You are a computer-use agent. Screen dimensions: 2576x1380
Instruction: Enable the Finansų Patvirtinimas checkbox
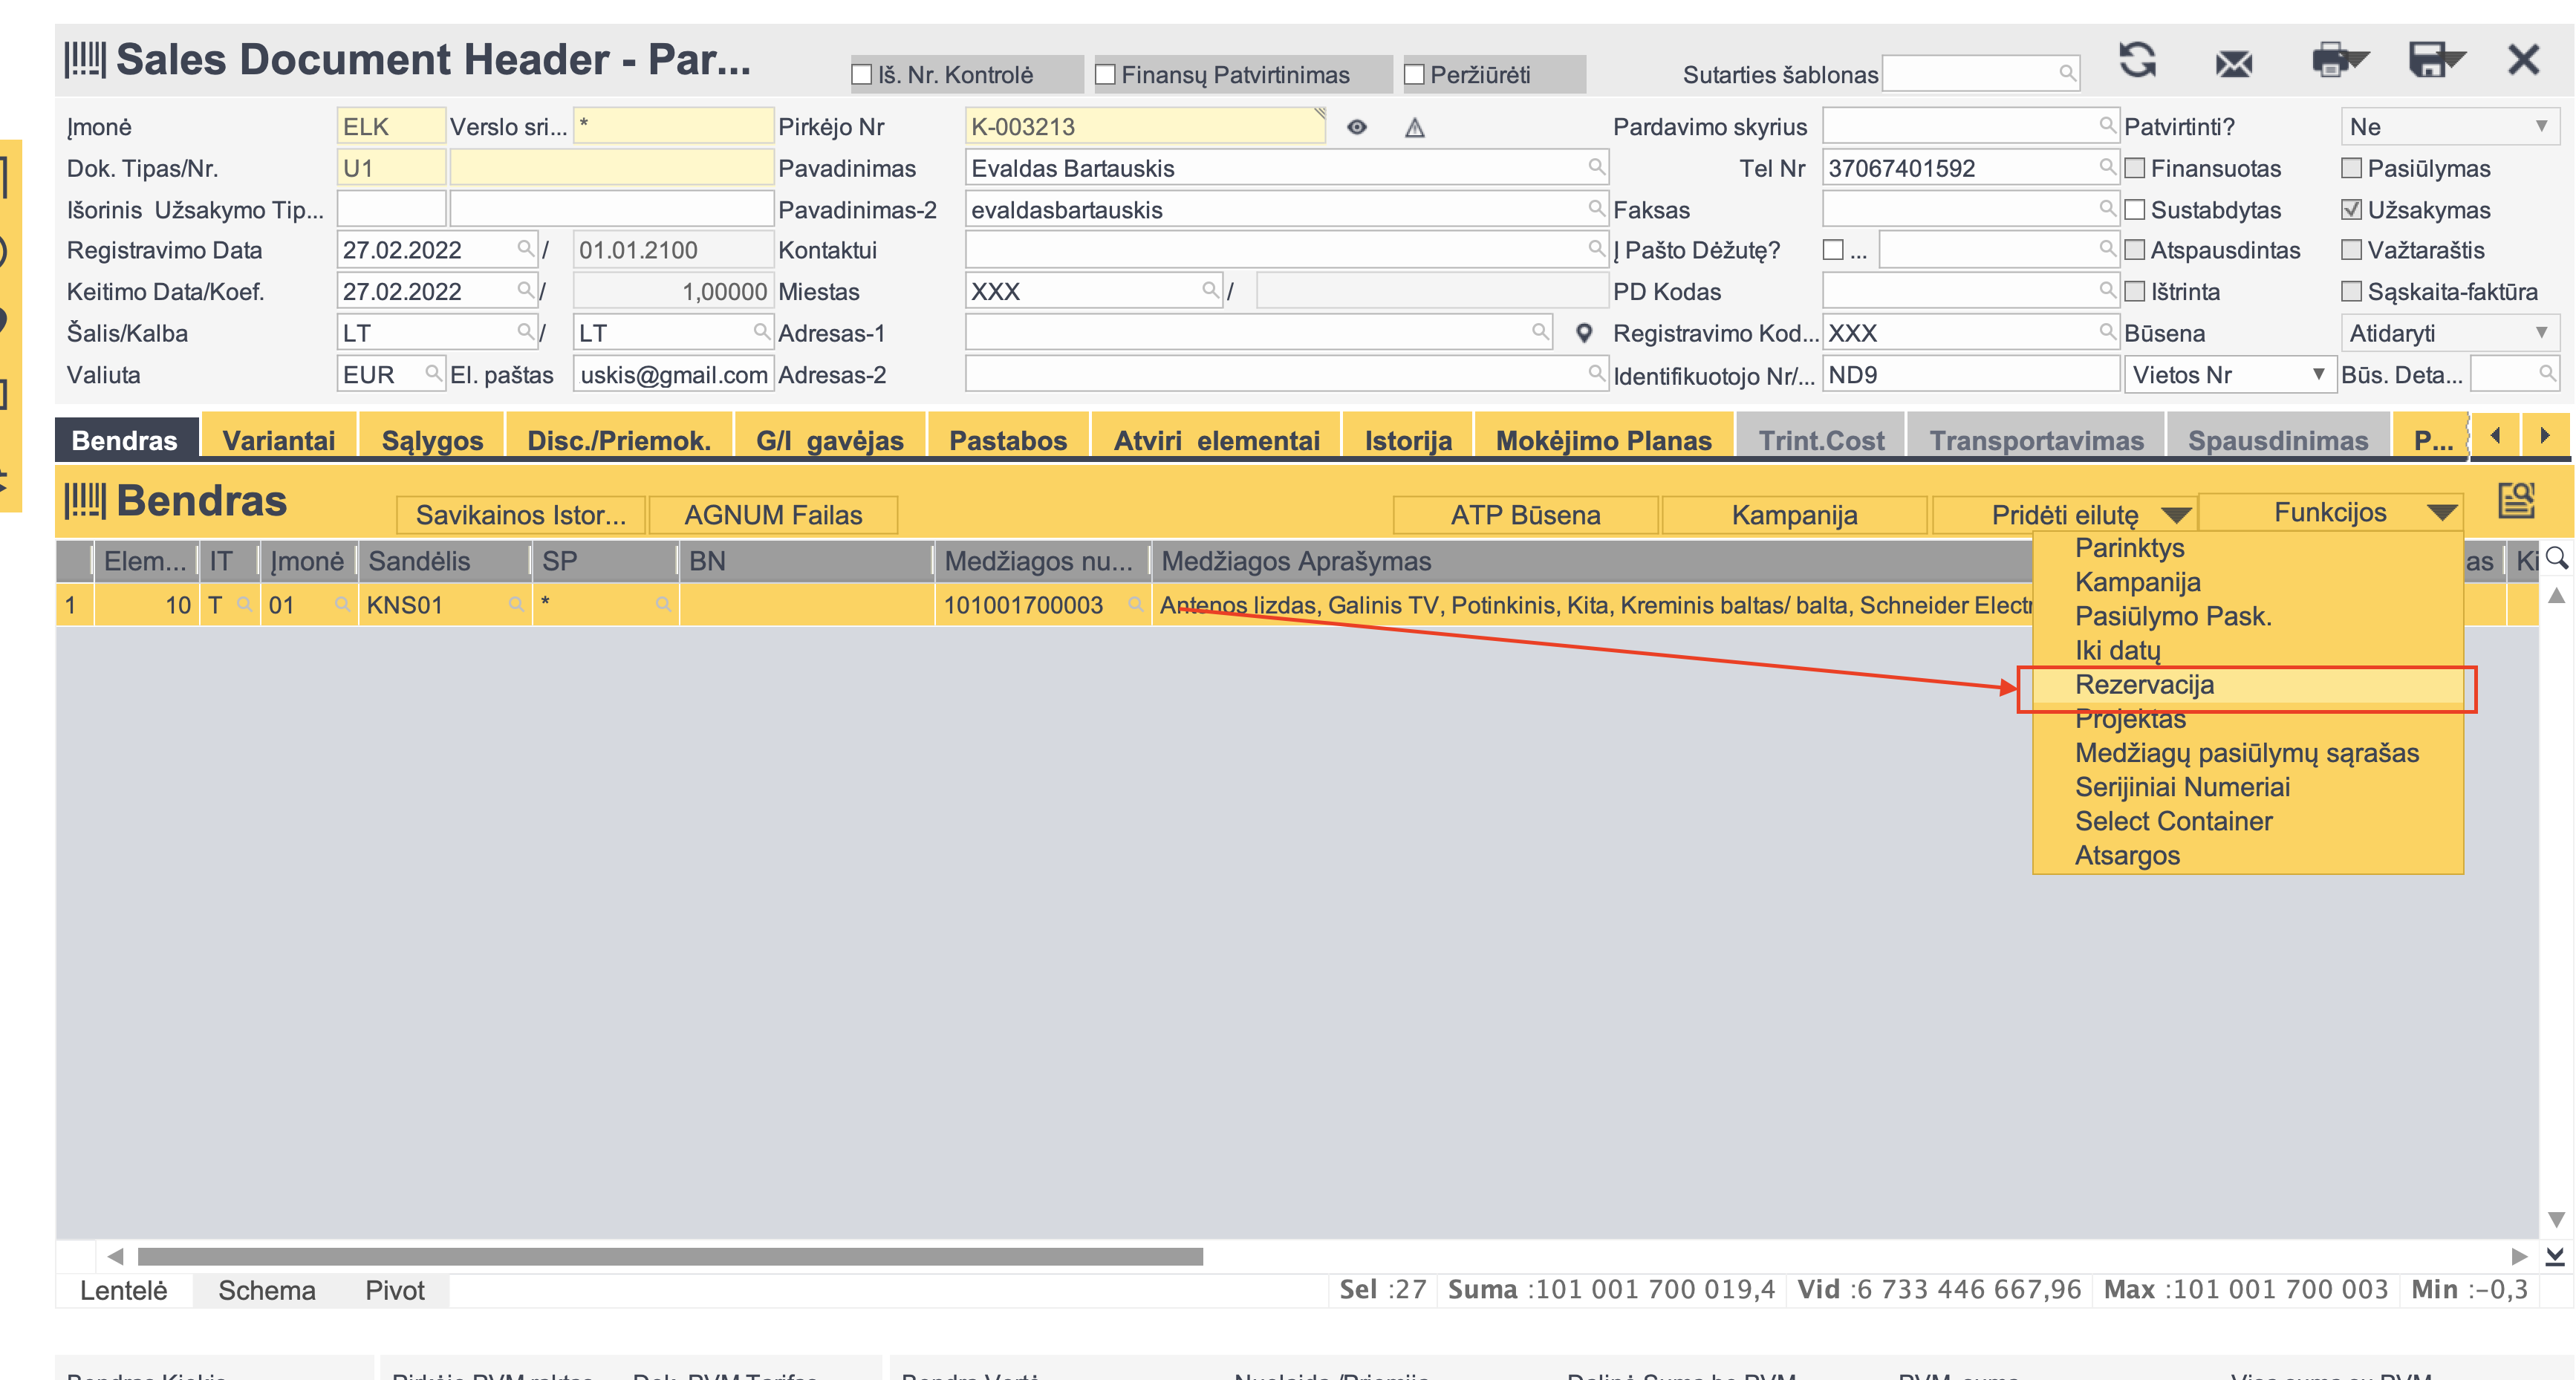pyautogui.click(x=1105, y=75)
